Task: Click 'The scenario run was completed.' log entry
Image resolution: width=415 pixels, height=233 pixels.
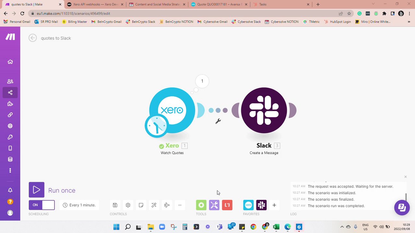Action: pos(336,206)
